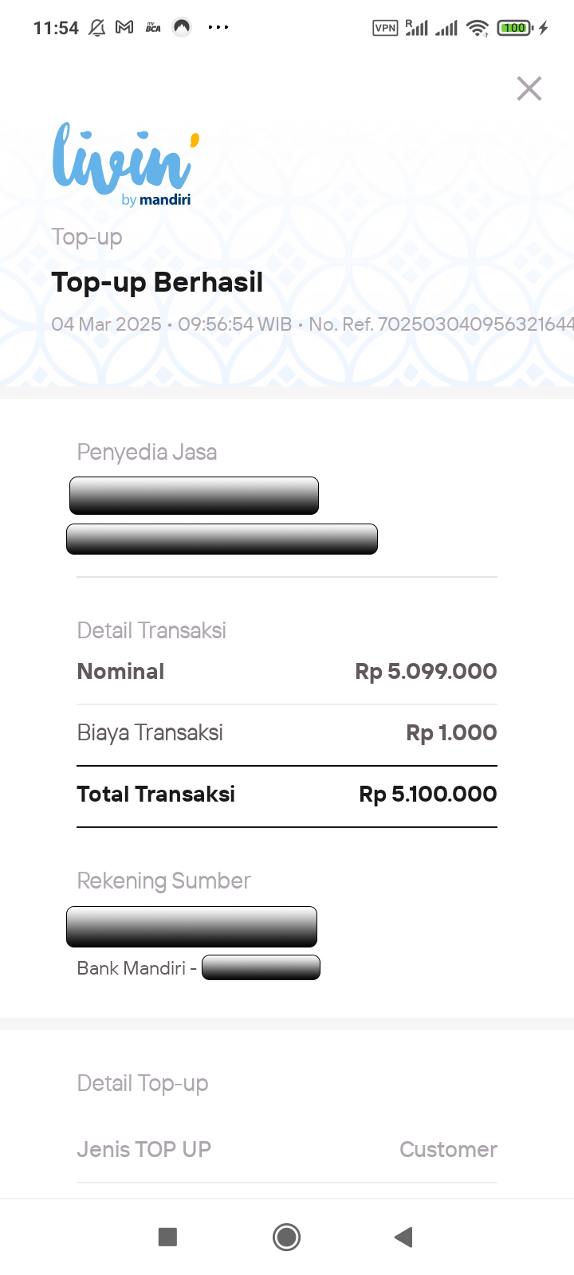Tap the Android back triangle button

point(403,1237)
